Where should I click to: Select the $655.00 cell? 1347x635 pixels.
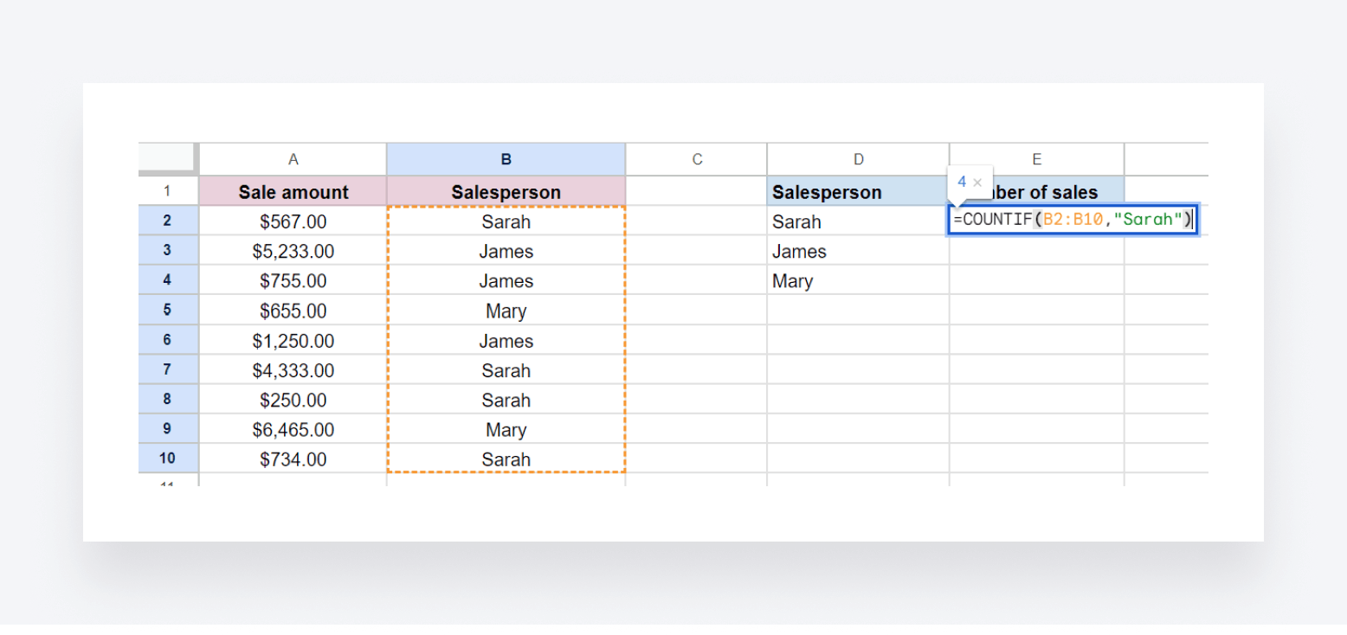click(293, 311)
